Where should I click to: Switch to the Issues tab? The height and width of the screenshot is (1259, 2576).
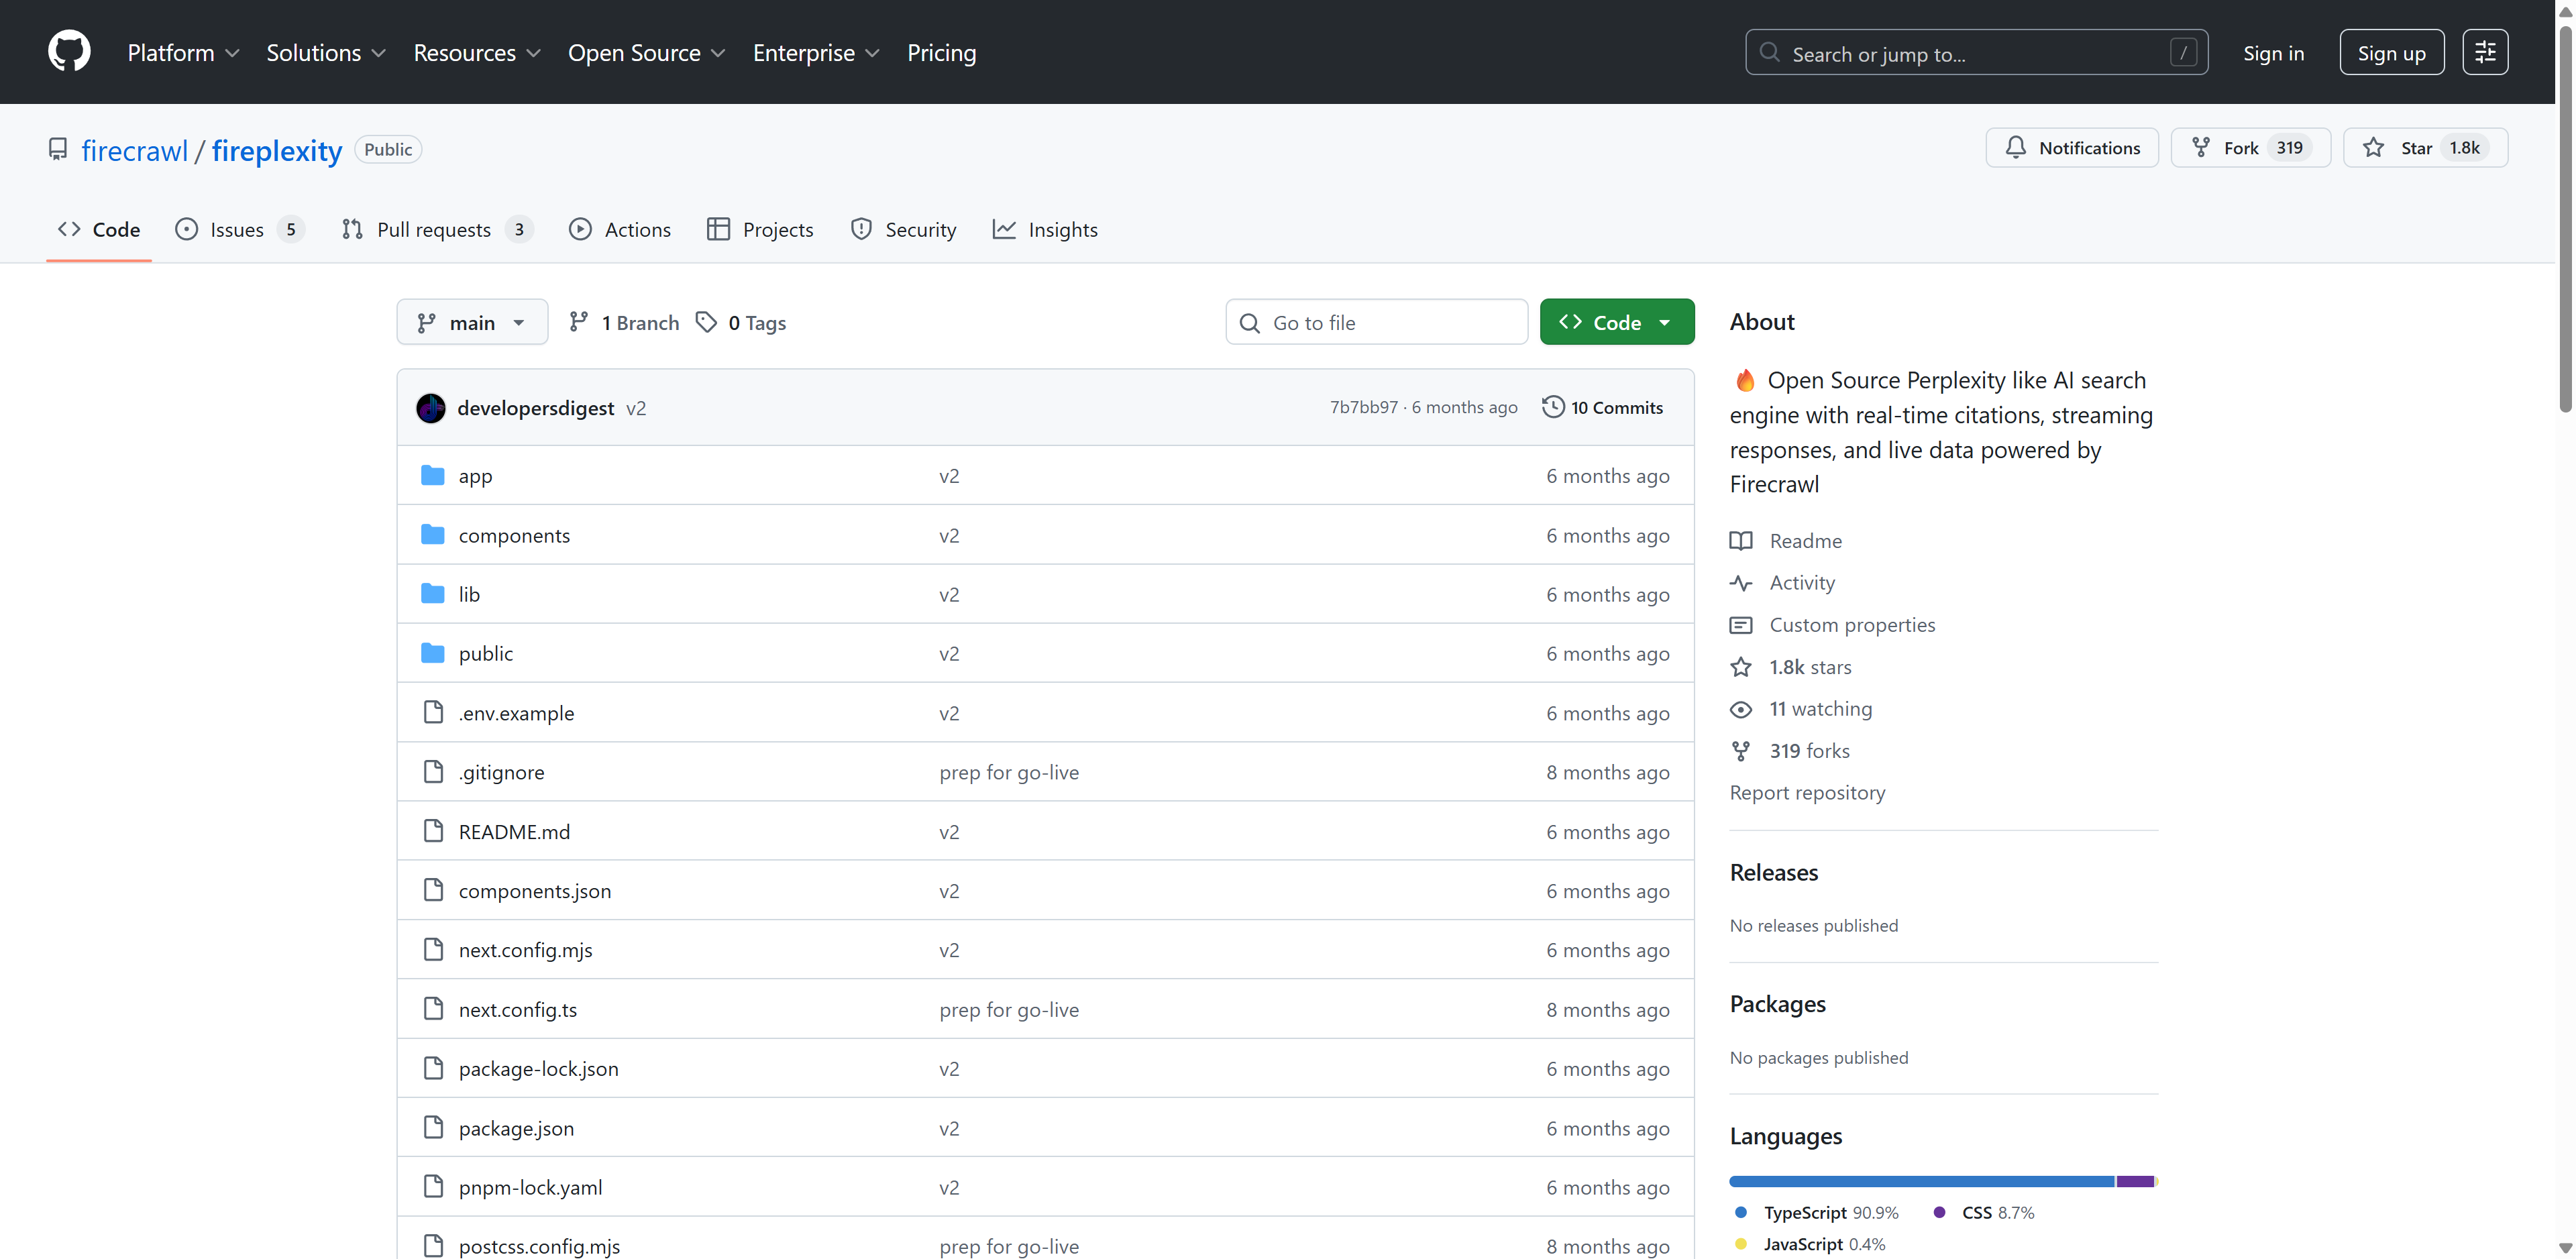point(237,230)
